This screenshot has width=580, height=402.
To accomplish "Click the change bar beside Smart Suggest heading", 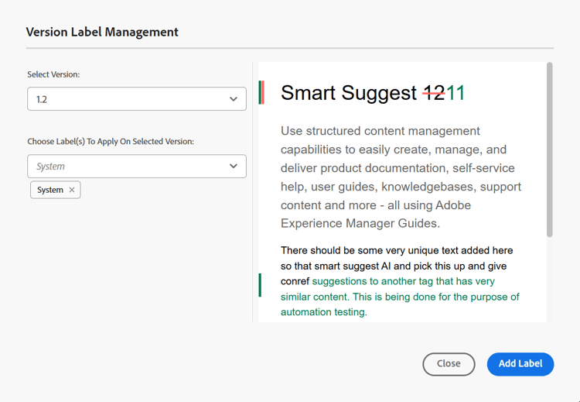I will click(261, 93).
